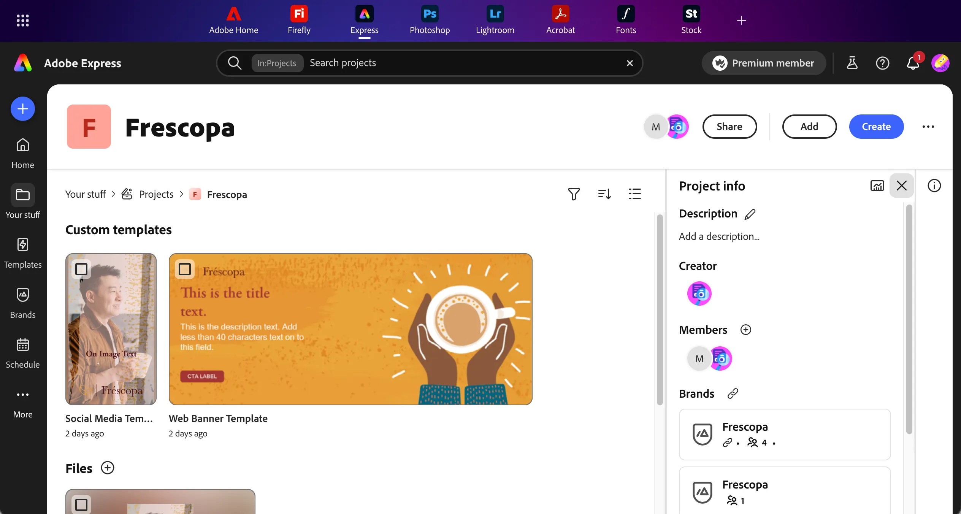Check the first file's selection box under Files
Viewport: 961px width, 514px height.
click(x=81, y=505)
